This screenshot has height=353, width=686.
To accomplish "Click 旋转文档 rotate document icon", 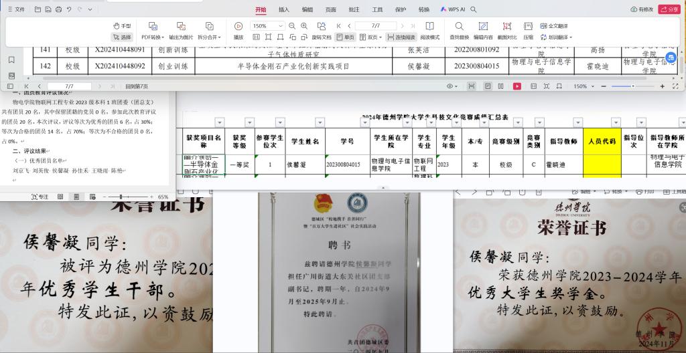I will point(322,26).
